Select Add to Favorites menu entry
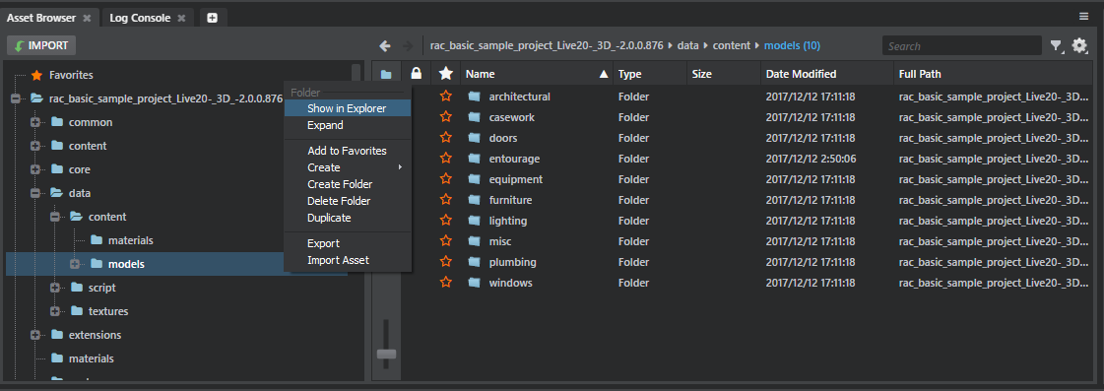 [x=347, y=151]
